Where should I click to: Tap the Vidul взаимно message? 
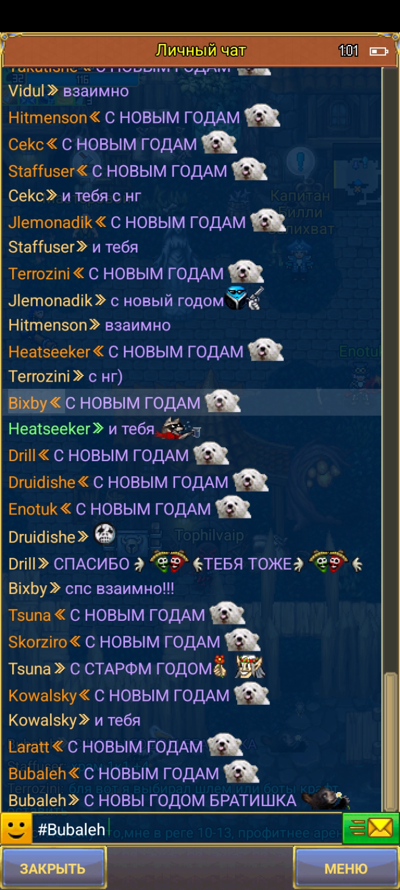click(x=68, y=91)
